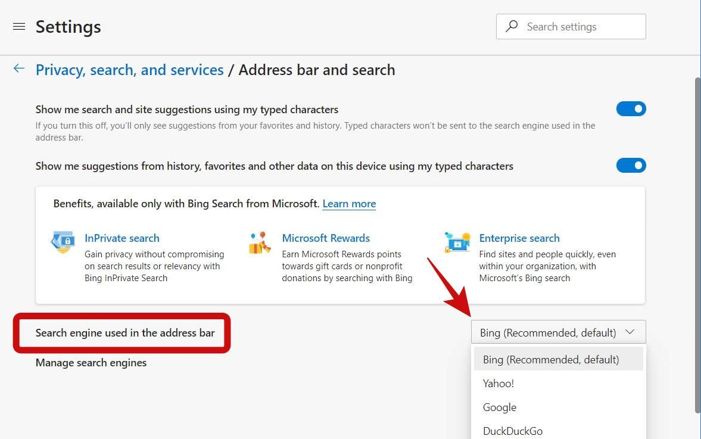Click the InPrivate search icon
The image size is (701, 439).
63,242
